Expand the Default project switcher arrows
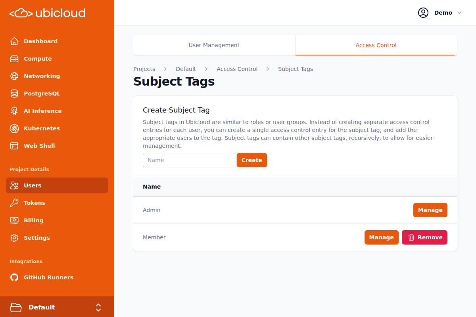The image size is (476, 317). coord(98,307)
